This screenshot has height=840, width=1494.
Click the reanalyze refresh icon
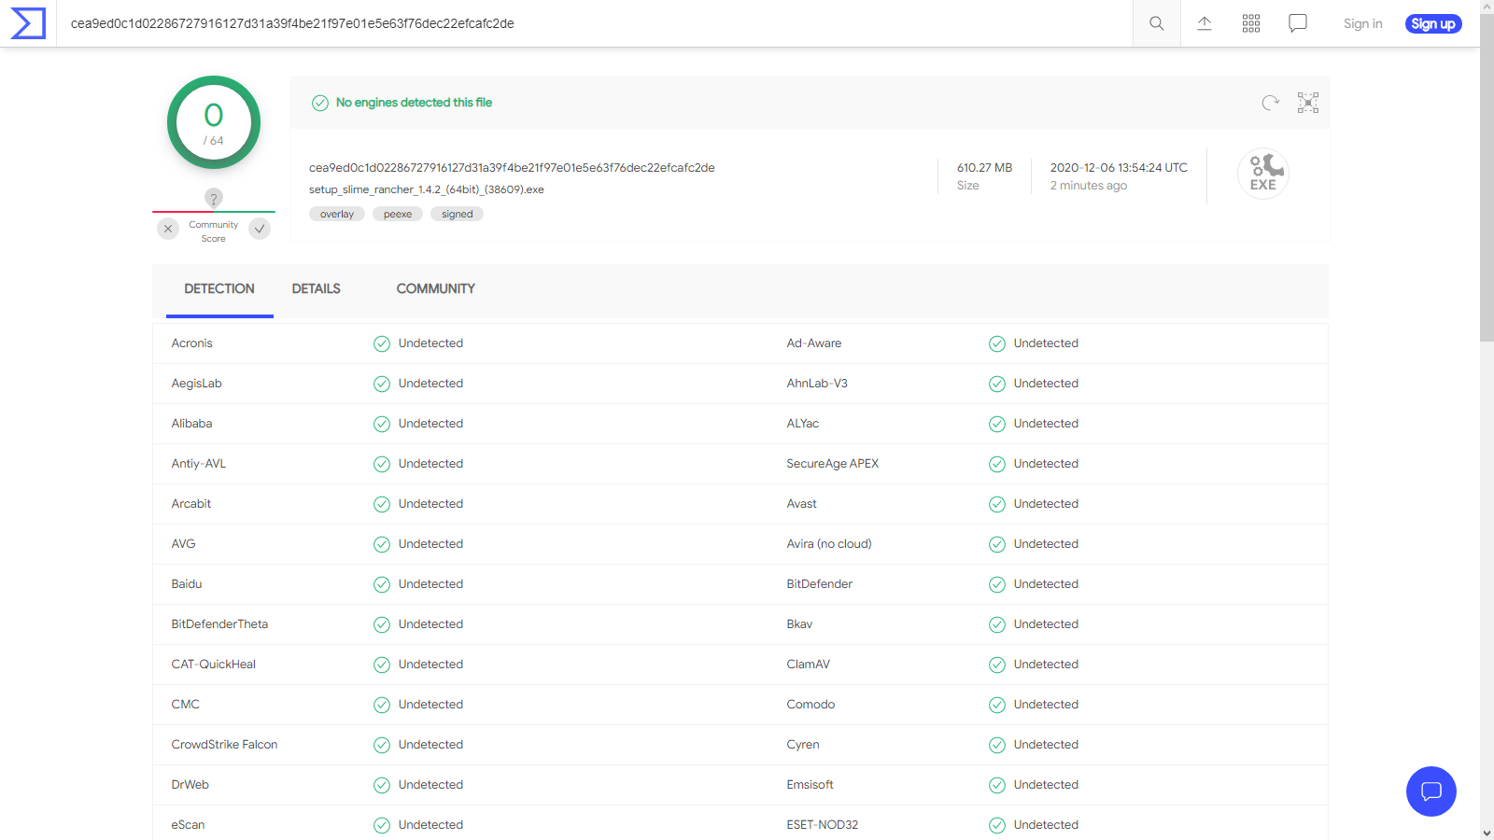pyautogui.click(x=1270, y=103)
